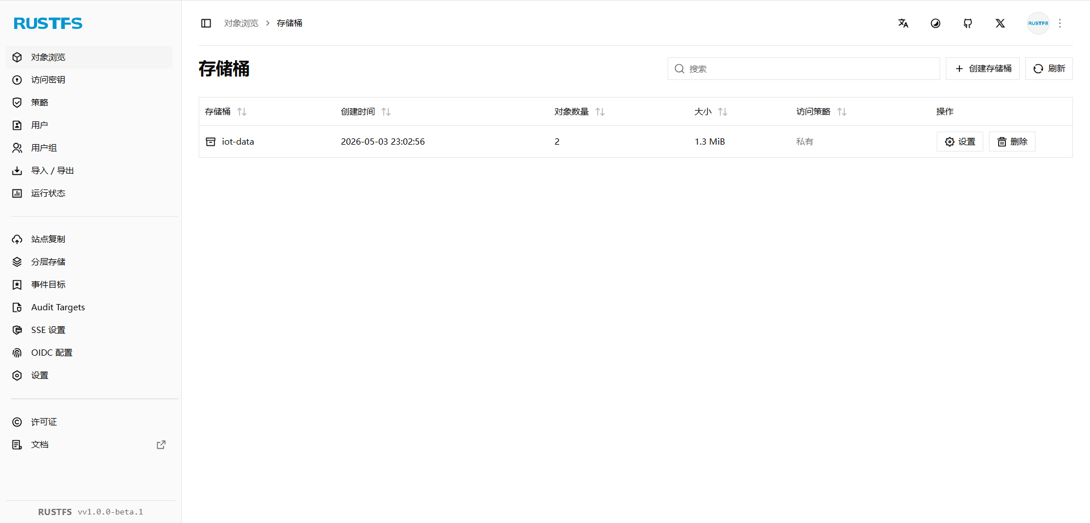Click the RUSTFS logo
This screenshot has height=523, width=1090.
pos(48,23)
